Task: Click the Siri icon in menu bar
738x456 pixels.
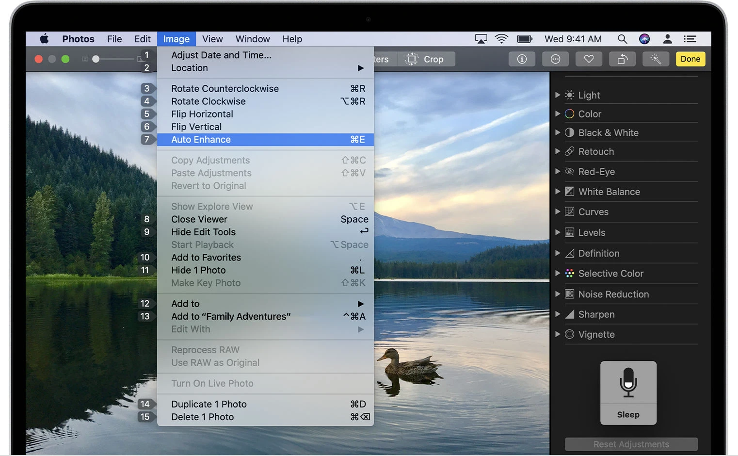Action: (644, 39)
